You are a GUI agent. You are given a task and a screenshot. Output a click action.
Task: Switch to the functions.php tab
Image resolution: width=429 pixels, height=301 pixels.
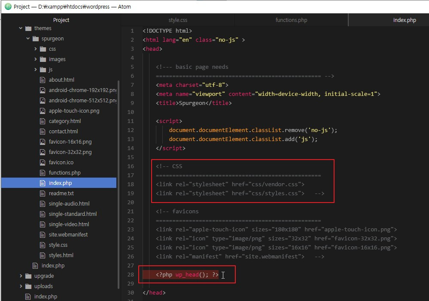tap(291, 20)
